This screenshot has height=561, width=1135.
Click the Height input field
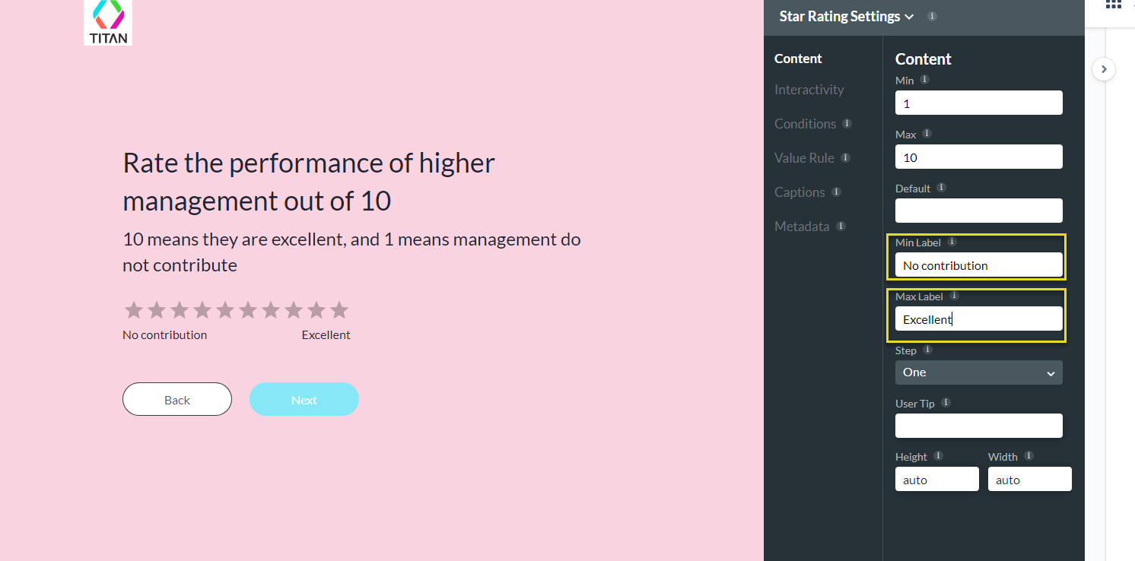[x=937, y=479]
